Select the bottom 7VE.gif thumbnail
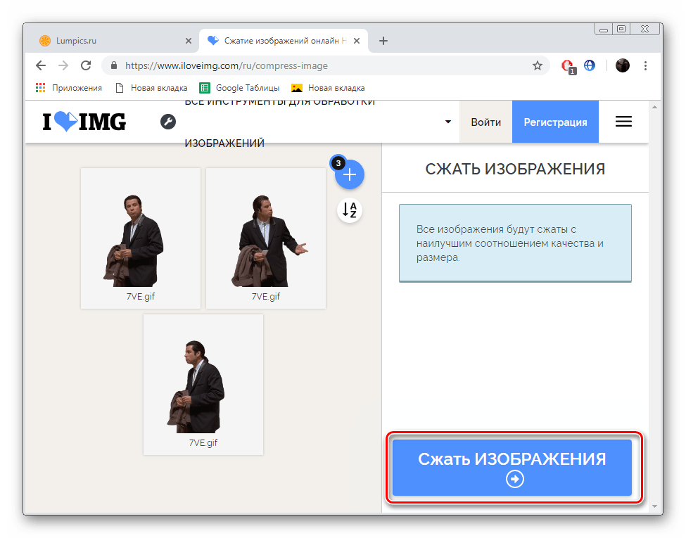Viewport: 686px width, 538px height. click(x=203, y=385)
